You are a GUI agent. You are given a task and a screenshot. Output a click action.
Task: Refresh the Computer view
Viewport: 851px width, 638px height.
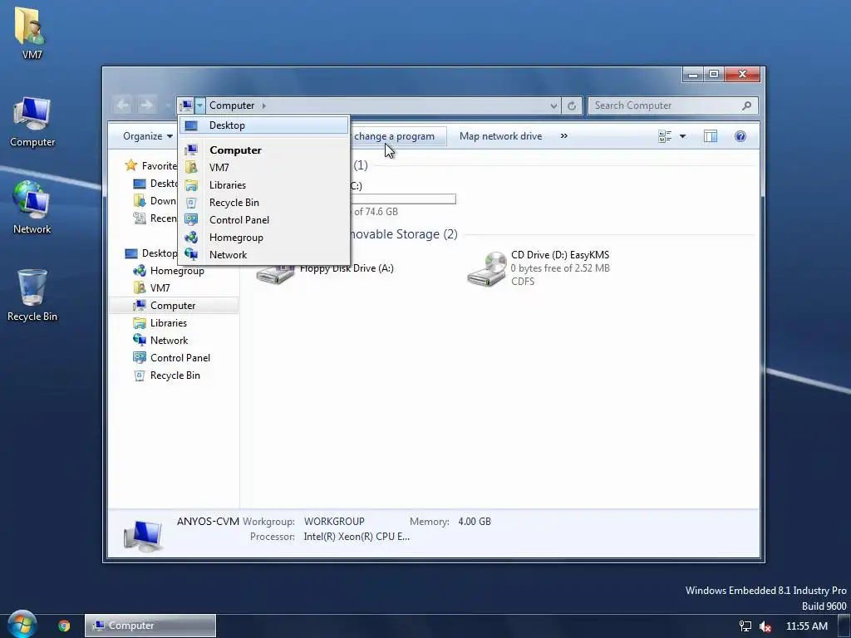[572, 106]
